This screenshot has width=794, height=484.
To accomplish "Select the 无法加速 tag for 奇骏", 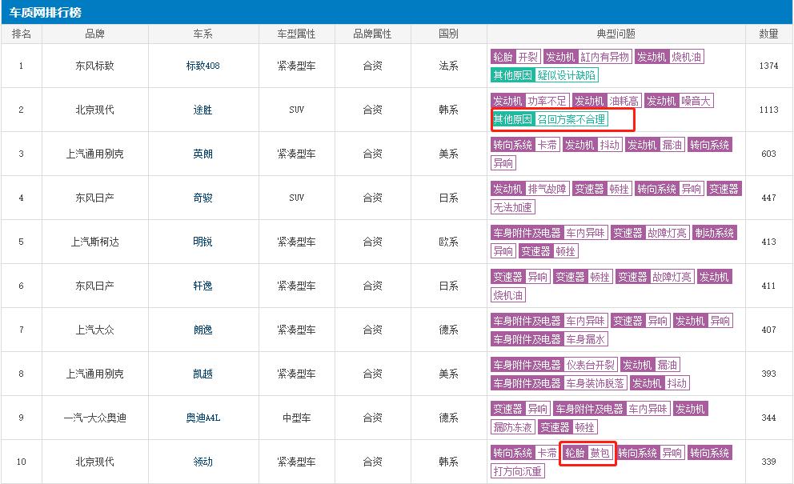I will [x=512, y=206].
